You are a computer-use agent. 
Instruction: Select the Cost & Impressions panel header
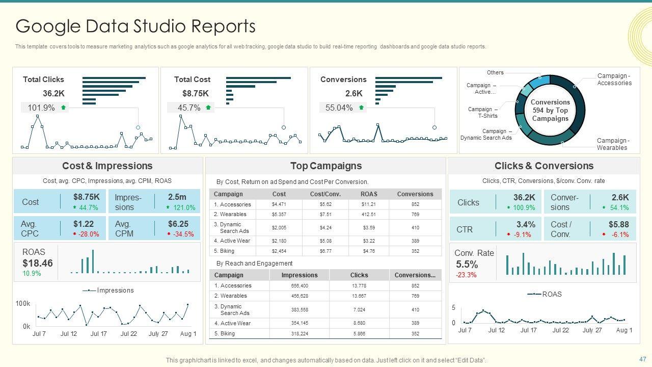(x=107, y=166)
